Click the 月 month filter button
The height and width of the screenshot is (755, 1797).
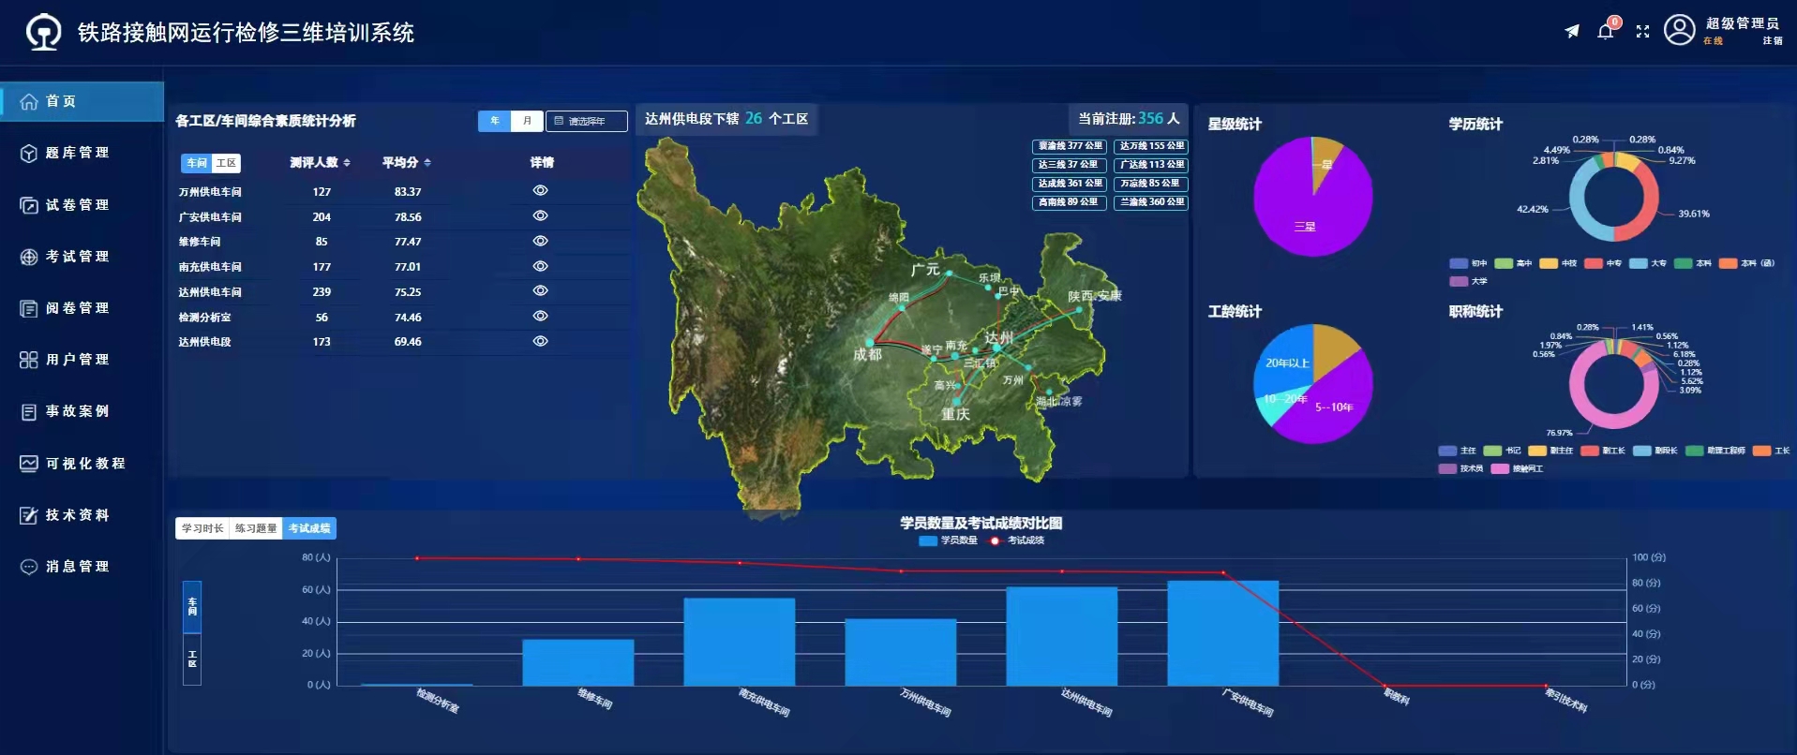(x=527, y=121)
